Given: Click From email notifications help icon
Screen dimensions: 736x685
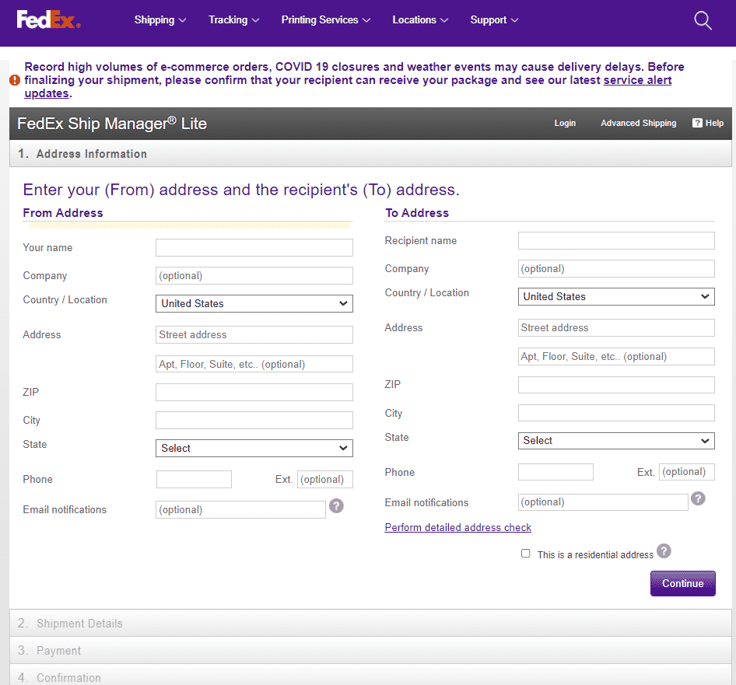Looking at the screenshot, I should 336,505.
